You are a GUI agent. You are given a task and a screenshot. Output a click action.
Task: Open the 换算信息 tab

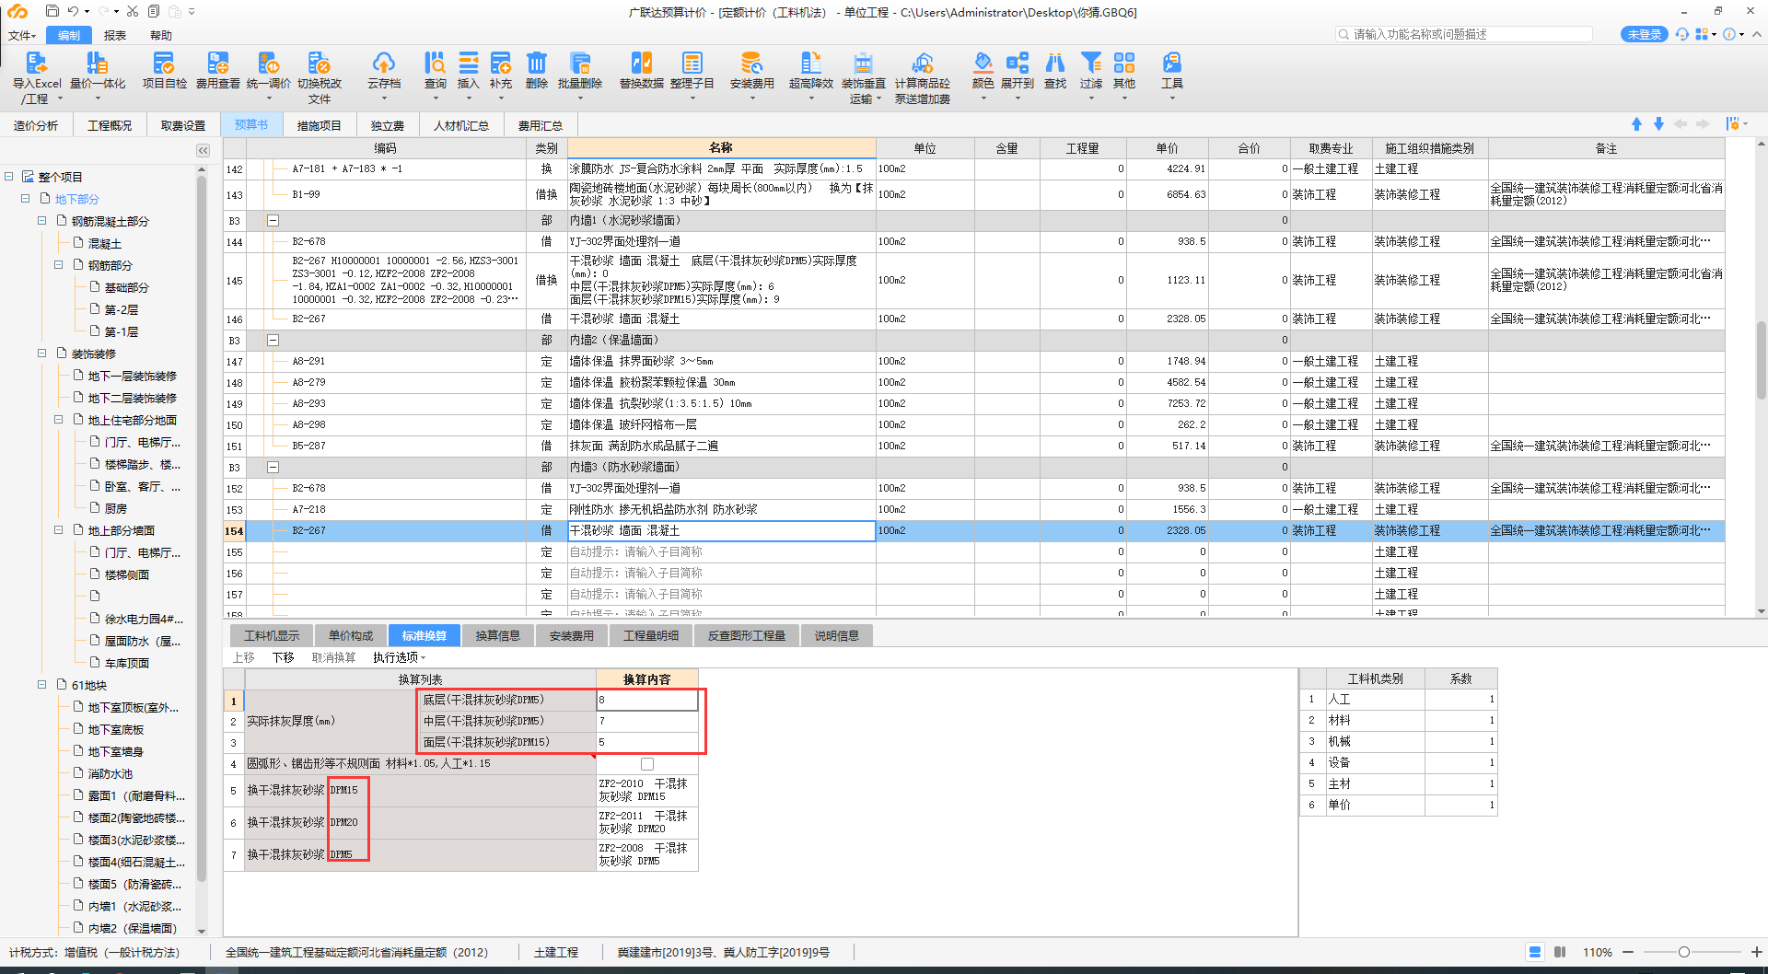498,635
